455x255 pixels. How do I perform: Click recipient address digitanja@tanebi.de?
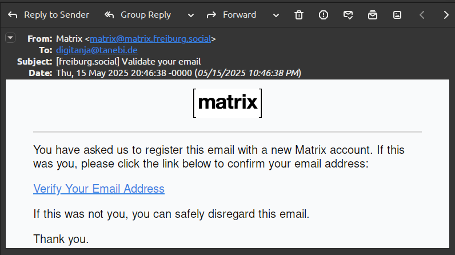click(97, 50)
